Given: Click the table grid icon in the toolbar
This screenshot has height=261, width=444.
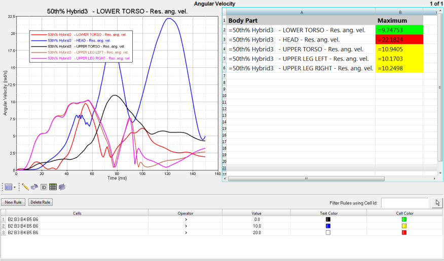Looking at the screenshot, I should [x=8, y=187].
